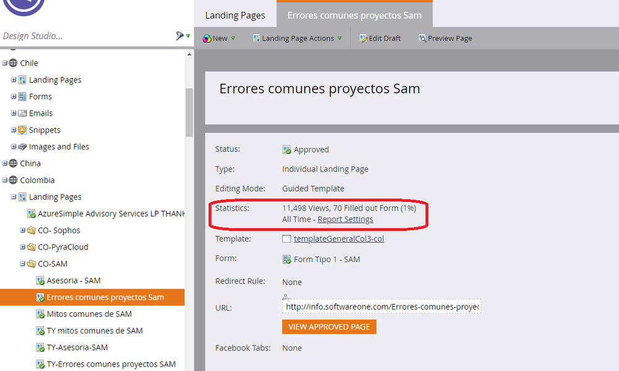Click the Forms icon under Chile
This screenshot has width=619, height=371.
click(x=22, y=96)
